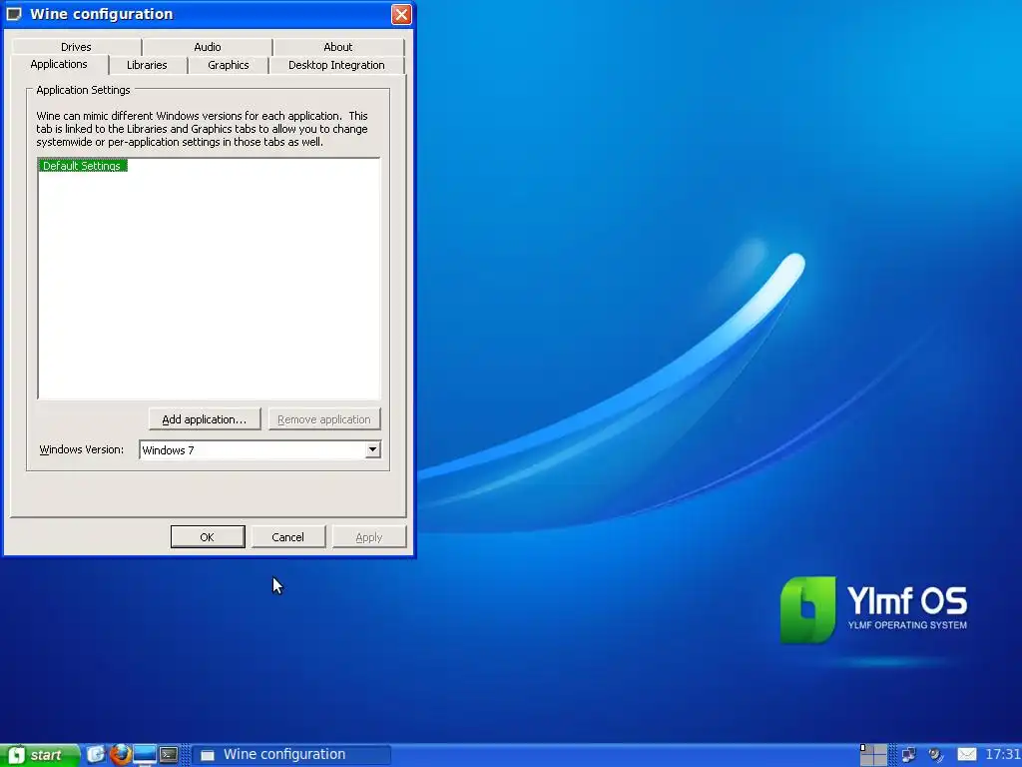Click the Remove application button

tap(324, 419)
